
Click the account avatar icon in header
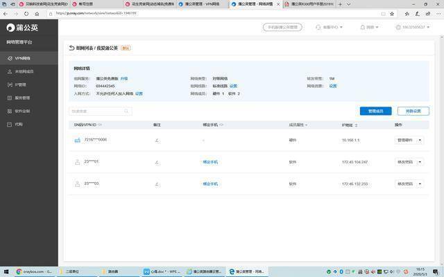tap(398, 27)
